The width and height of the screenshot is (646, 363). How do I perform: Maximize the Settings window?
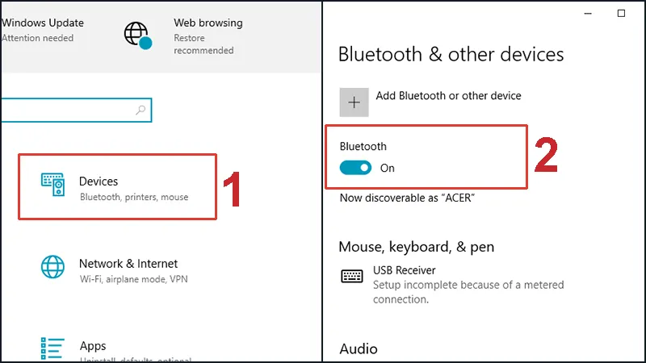point(621,13)
